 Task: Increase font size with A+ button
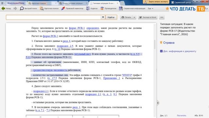click(206, 9)
